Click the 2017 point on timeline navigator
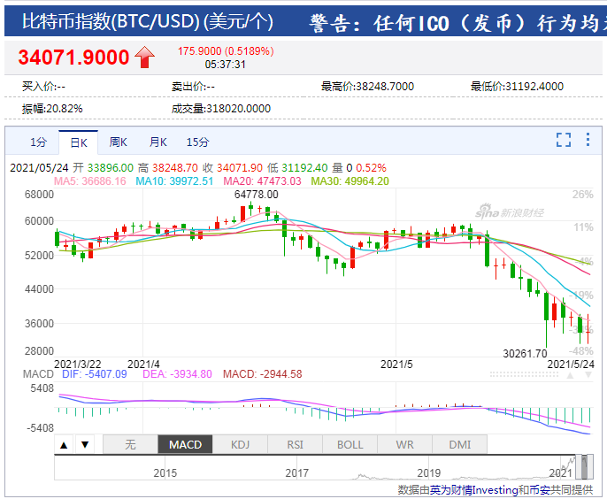The image size is (607, 499). click(297, 472)
